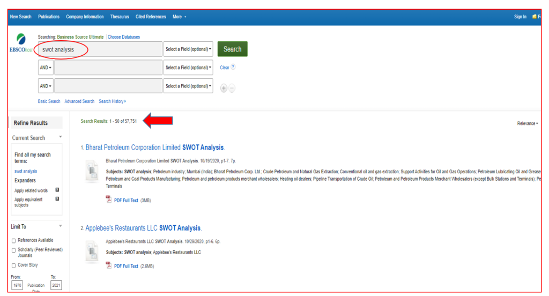549x296 pixels.
Task: Click the To year field 2021
Action: [x=56, y=285]
